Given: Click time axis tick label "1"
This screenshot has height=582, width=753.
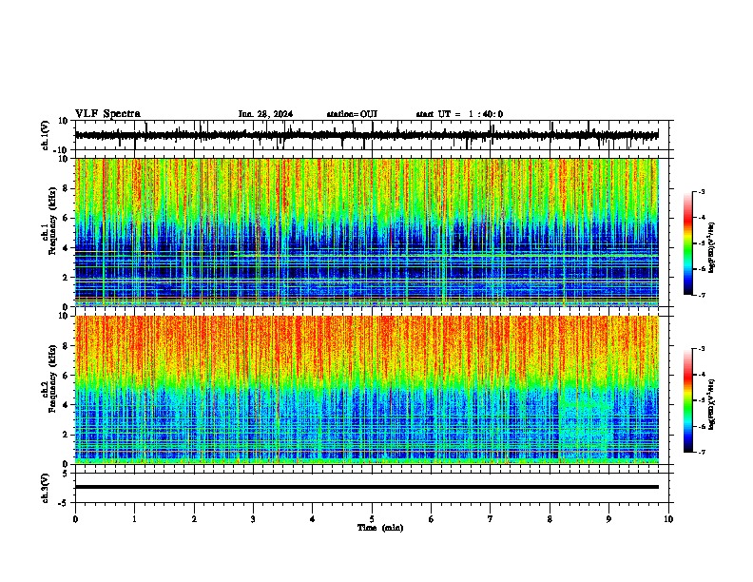Looking at the screenshot, I should 134,519.
